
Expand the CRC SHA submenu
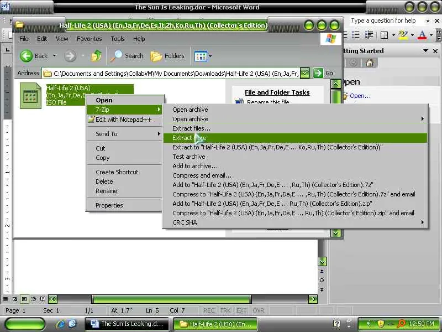point(295,222)
